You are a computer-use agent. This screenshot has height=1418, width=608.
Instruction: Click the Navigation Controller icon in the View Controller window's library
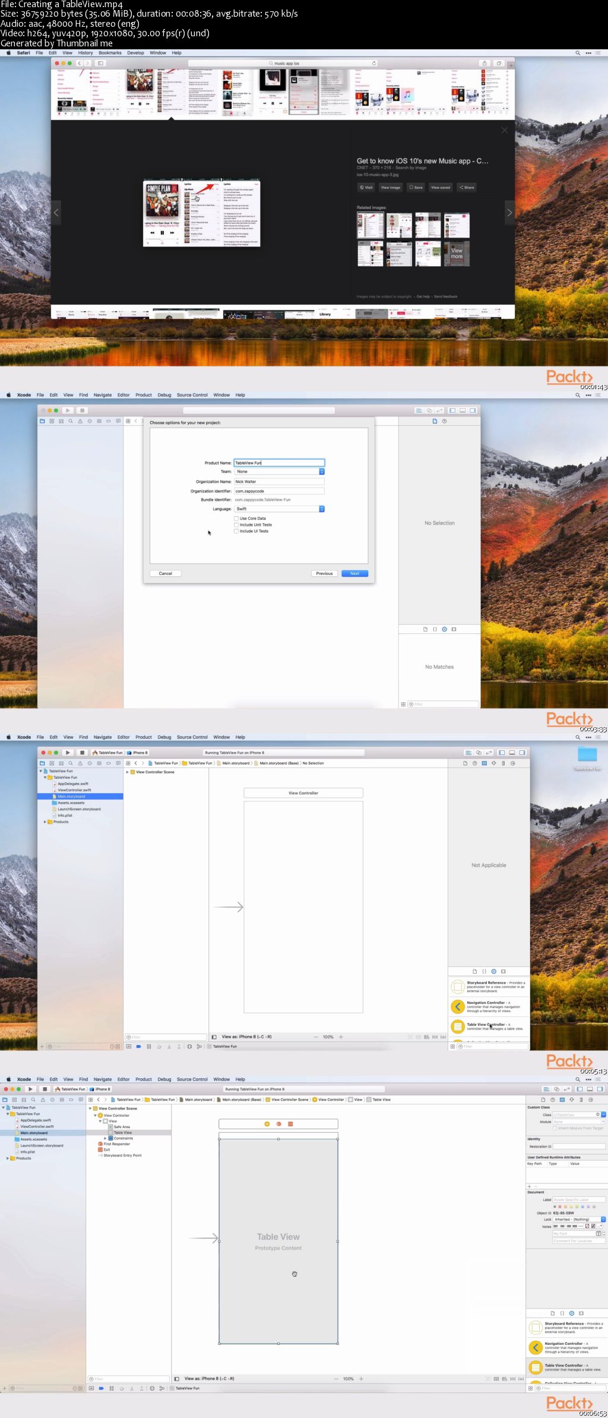(458, 1006)
